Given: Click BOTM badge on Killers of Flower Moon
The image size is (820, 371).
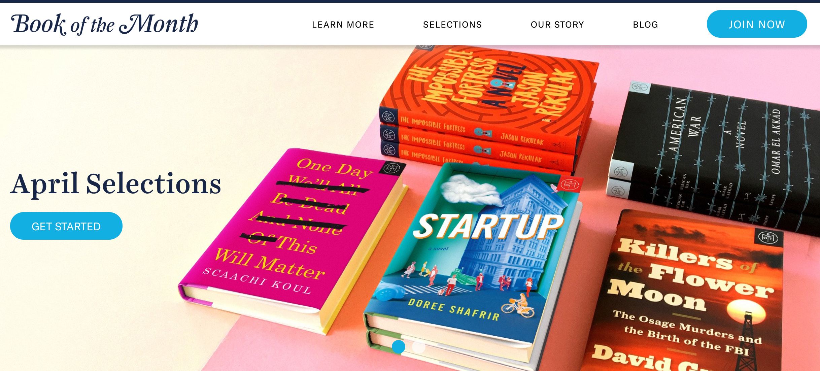Looking at the screenshot, I should pos(769,237).
